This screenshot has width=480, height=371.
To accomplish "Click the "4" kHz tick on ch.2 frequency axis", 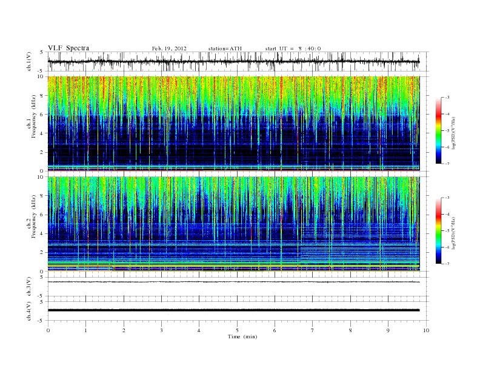I will click(42, 233).
